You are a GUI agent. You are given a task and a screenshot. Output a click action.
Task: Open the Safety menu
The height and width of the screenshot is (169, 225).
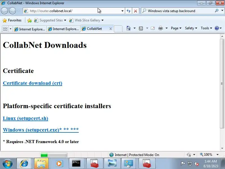point(191,28)
